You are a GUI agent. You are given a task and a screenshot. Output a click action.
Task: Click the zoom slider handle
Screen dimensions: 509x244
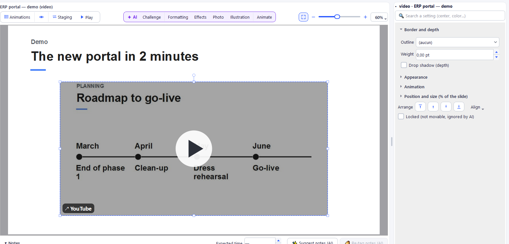coord(337,17)
